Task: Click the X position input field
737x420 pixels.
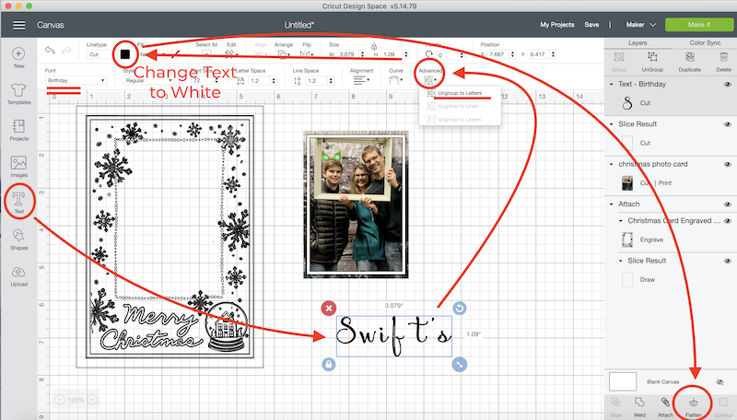Action: pyautogui.click(x=497, y=54)
